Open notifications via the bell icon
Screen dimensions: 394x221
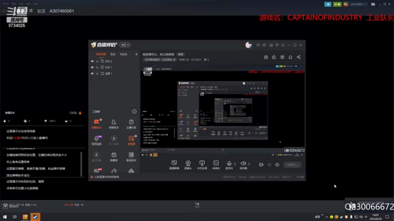290,57
